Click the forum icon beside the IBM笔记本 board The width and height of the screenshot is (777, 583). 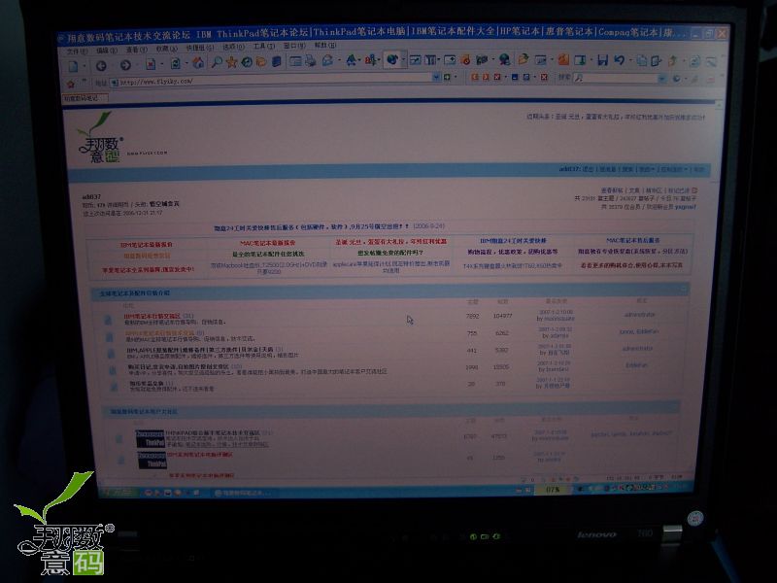[x=110, y=318]
